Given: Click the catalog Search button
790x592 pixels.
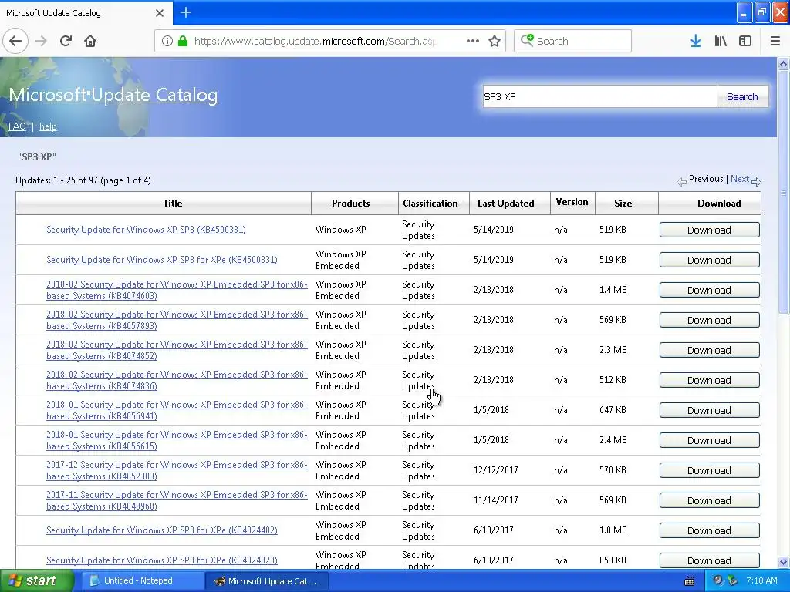Looking at the screenshot, I should point(742,96).
